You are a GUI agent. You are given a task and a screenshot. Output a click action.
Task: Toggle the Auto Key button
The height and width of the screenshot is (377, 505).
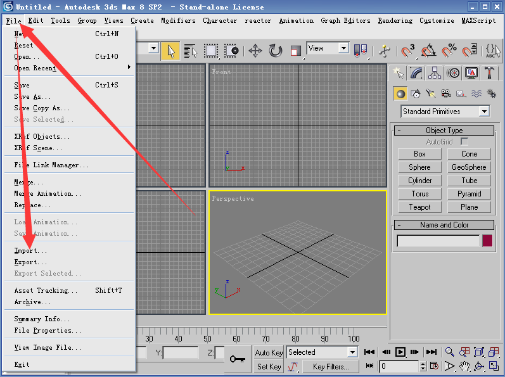pyautogui.click(x=269, y=352)
